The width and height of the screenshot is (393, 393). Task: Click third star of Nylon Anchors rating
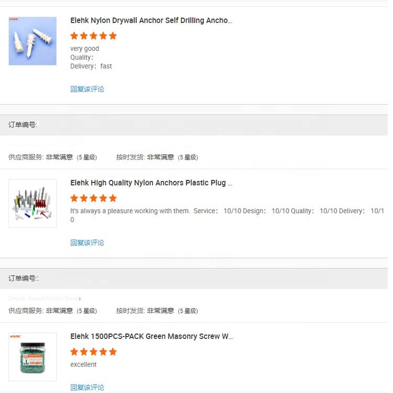tap(93, 198)
